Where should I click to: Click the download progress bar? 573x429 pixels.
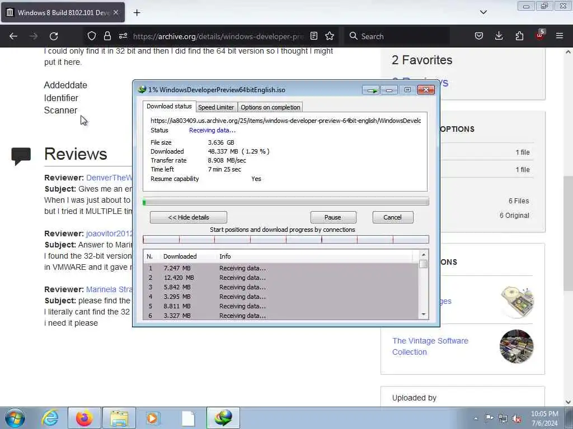pos(286,202)
